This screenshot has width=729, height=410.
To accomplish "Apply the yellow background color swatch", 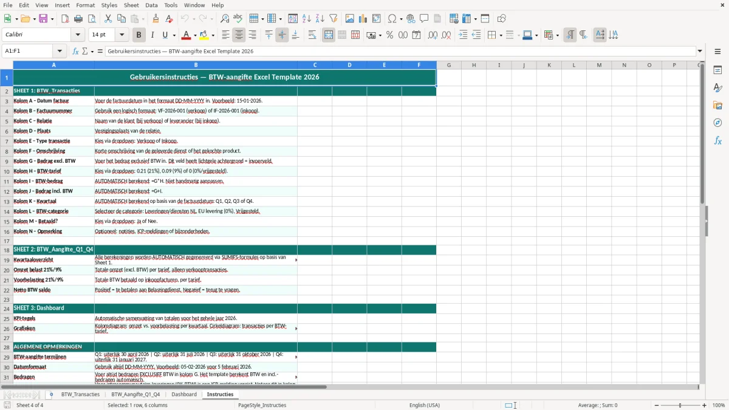I will [204, 35].
